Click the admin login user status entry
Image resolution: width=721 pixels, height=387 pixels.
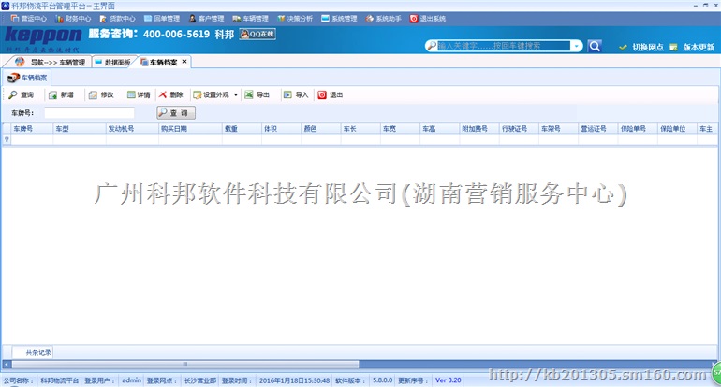point(131,380)
